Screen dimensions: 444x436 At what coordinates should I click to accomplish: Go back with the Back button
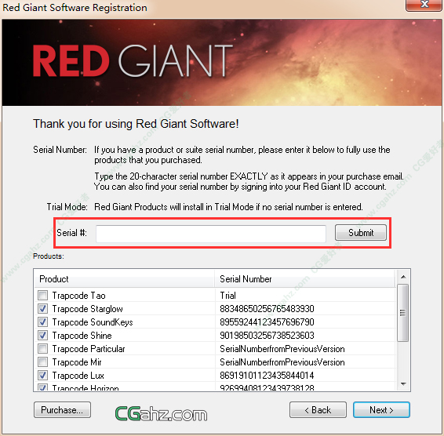tap(318, 409)
